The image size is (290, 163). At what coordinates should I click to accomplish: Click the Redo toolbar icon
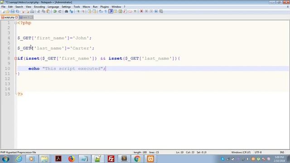(60, 11)
